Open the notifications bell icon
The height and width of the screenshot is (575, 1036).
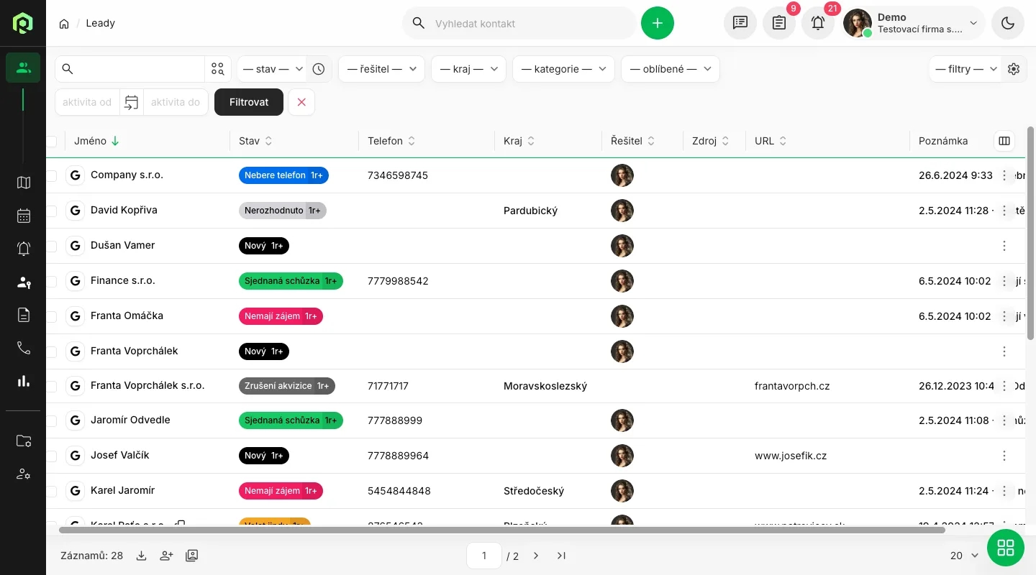pos(818,23)
